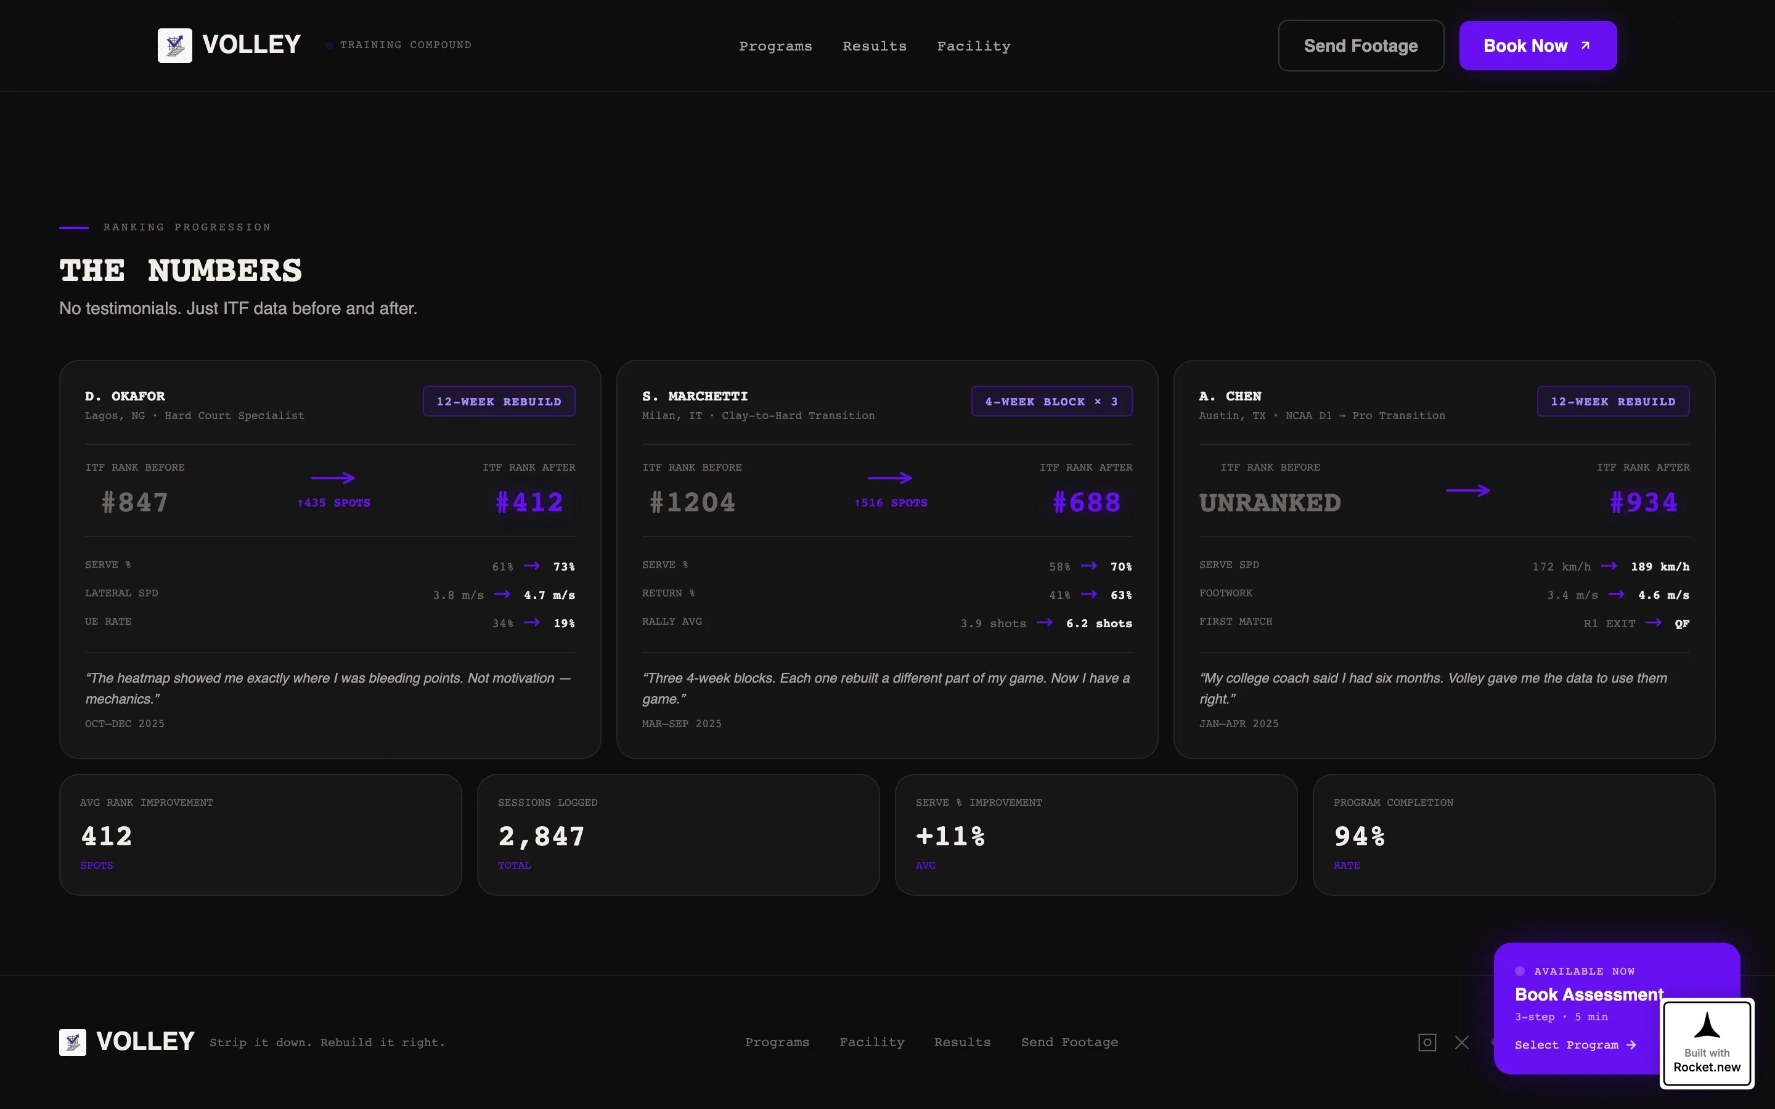
Task: Click arrow icon in Okafor Serve % row
Action: tap(532, 566)
